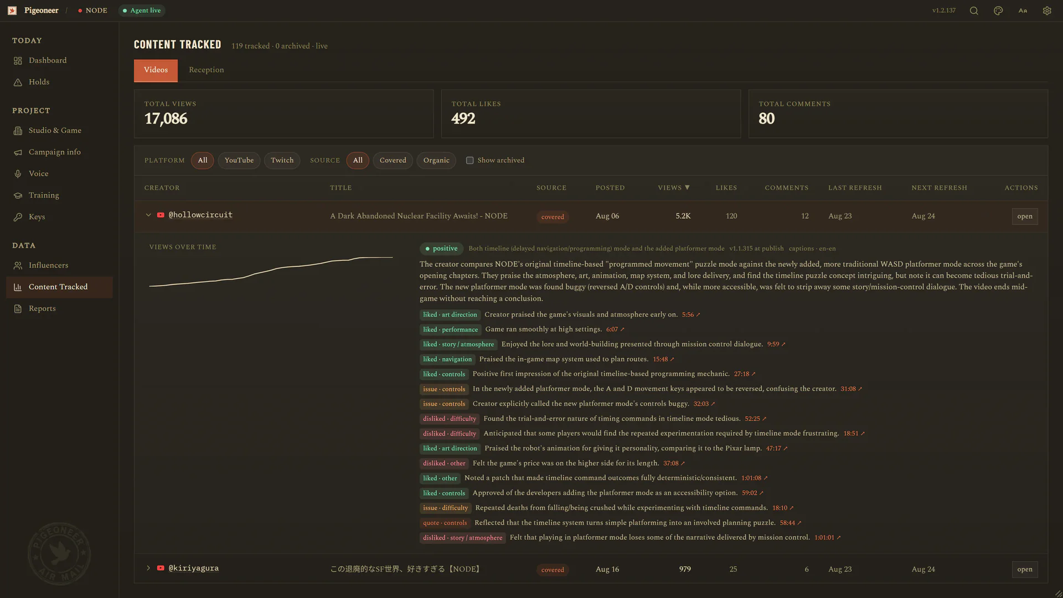Image resolution: width=1063 pixels, height=598 pixels.
Task: Switch to the Reception tab
Action: [207, 70]
